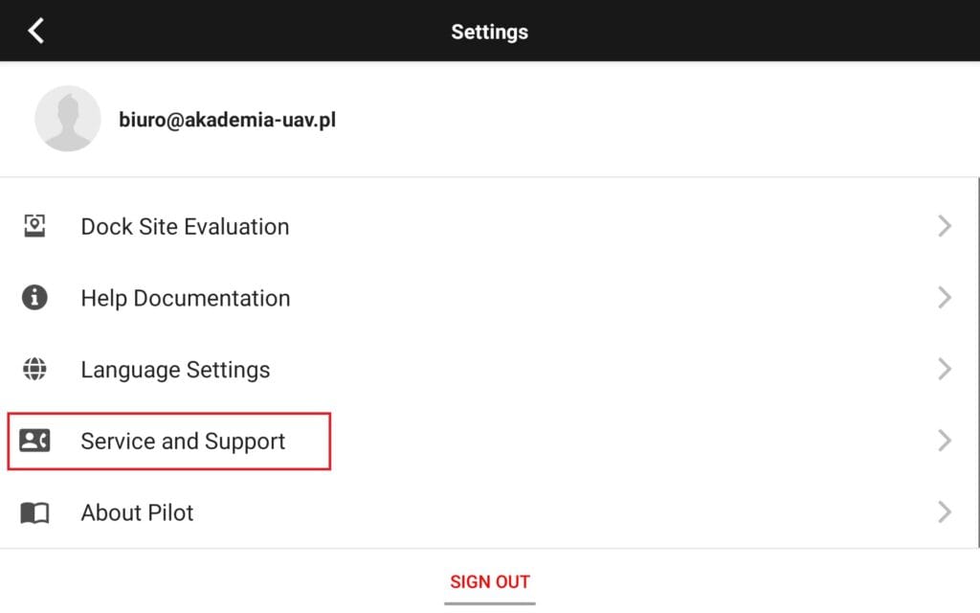Viewport: 980px width, 613px height.
Task: Click the Dock Site Evaluation map icon
Action: pos(34,226)
